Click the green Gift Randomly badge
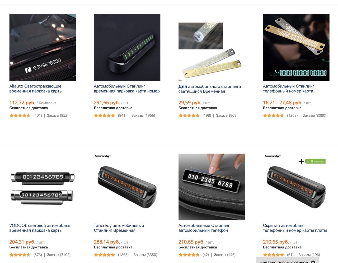Image resolution: width=338 pixels, height=263 pixels. tap(316, 161)
